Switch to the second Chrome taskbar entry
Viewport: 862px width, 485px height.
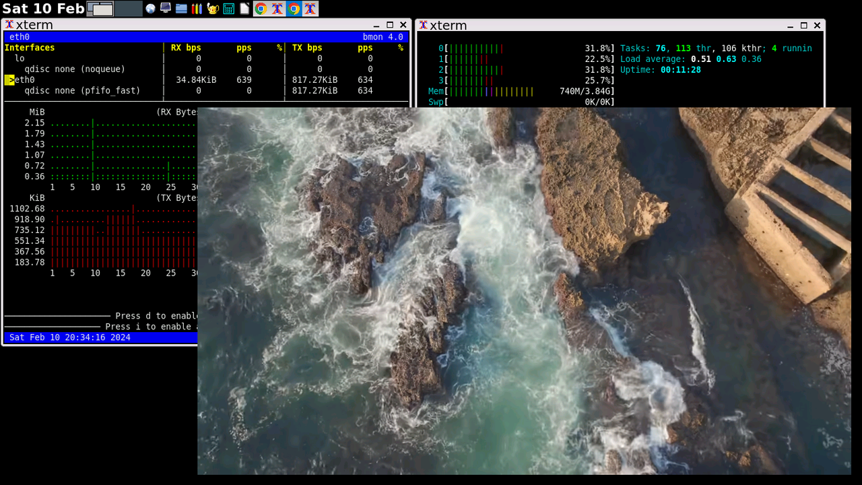point(294,9)
